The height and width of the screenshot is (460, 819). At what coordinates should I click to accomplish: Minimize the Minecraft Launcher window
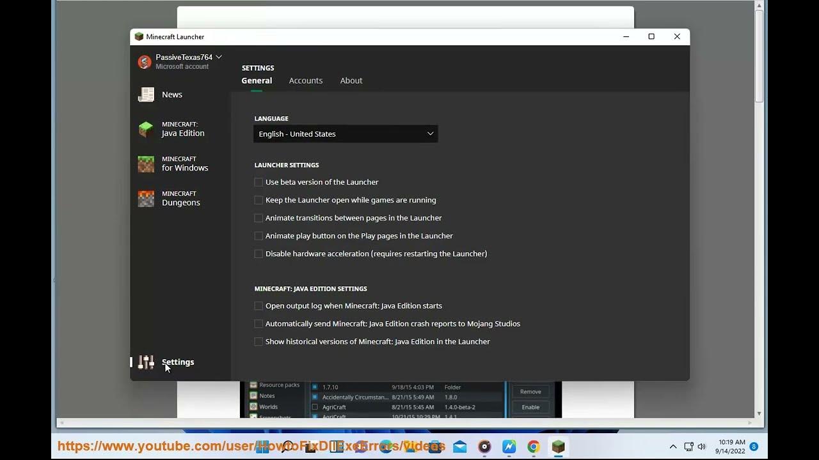pos(626,36)
